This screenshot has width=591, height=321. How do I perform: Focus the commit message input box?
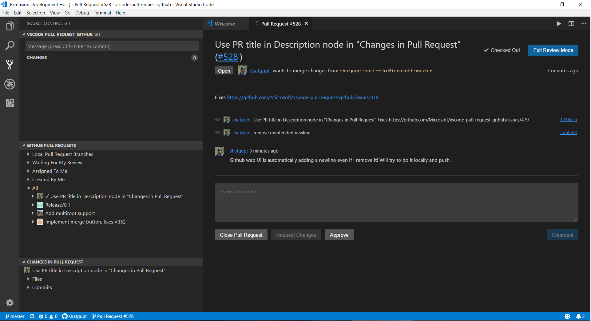[x=112, y=46]
